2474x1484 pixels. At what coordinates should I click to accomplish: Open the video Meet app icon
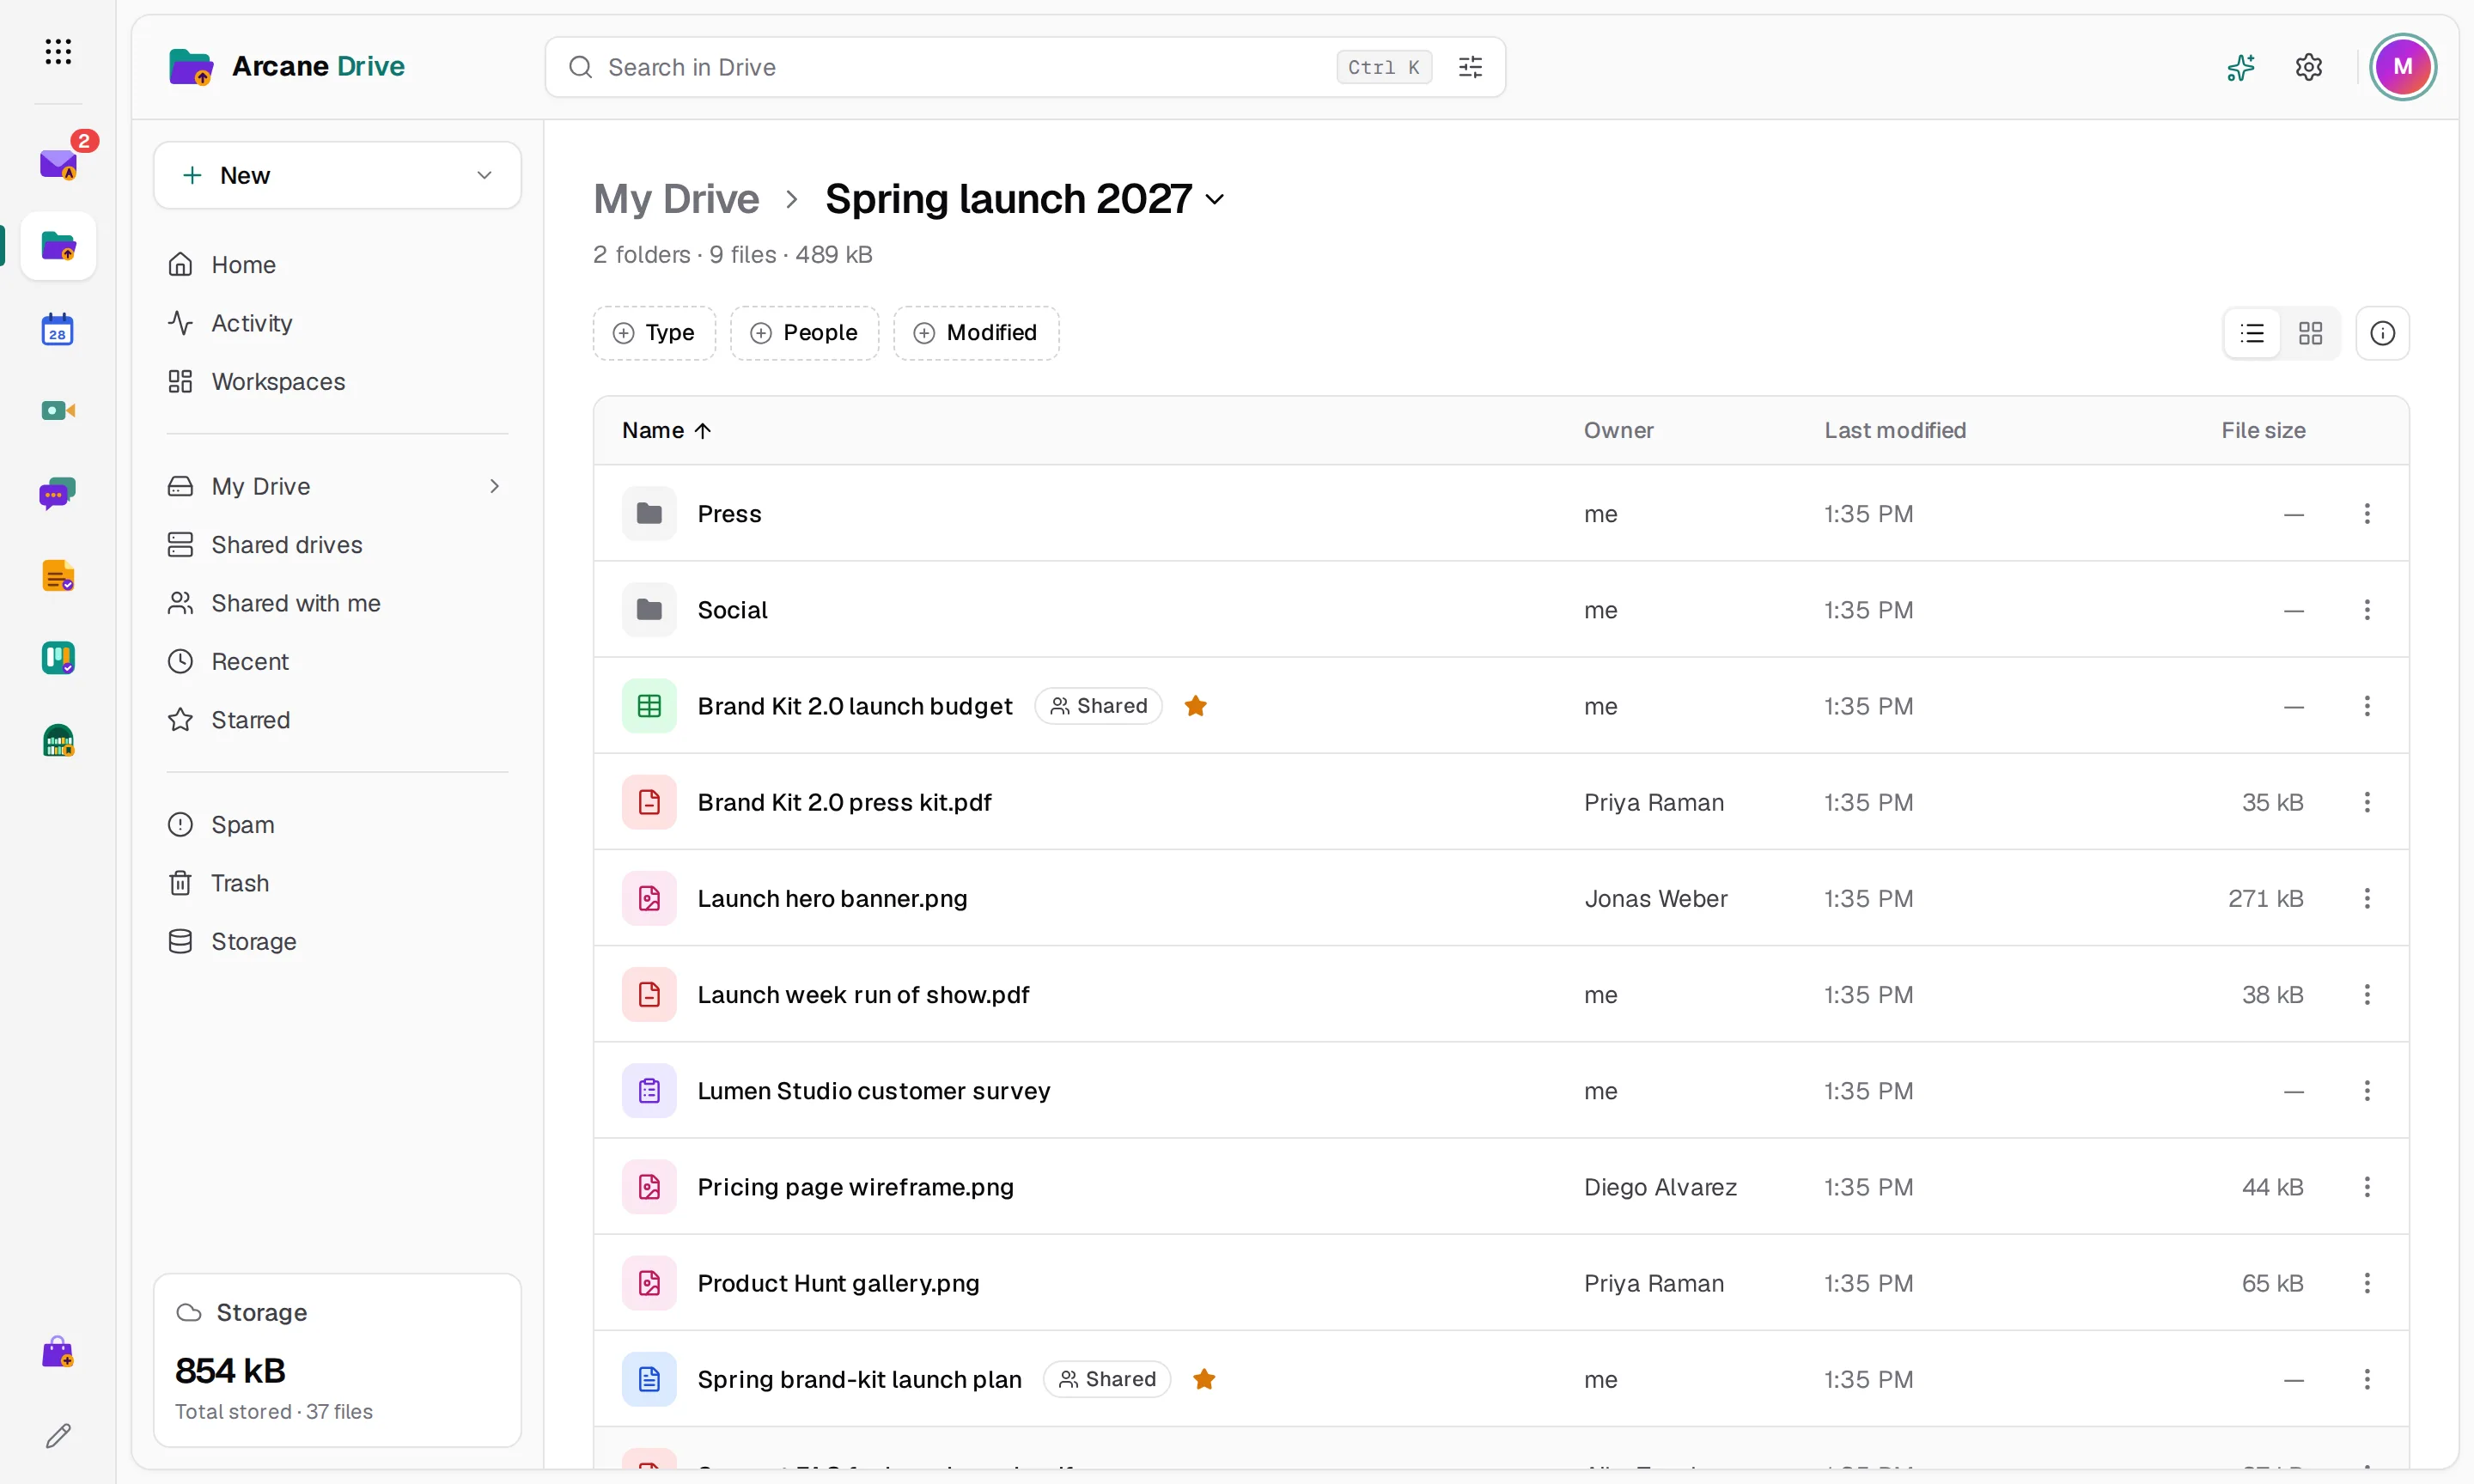pos(58,411)
